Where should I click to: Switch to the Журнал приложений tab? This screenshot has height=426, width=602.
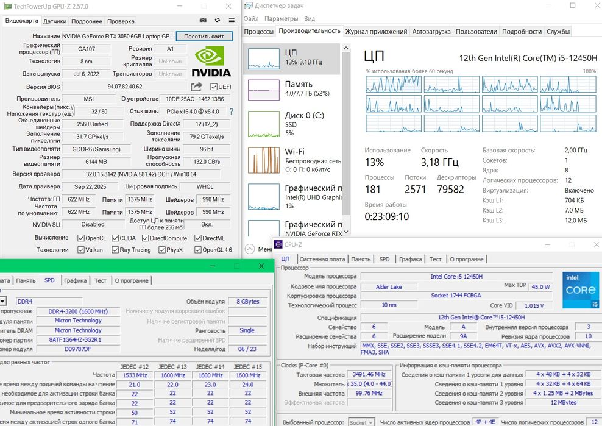pyautogui.click(x=377, y=32)
